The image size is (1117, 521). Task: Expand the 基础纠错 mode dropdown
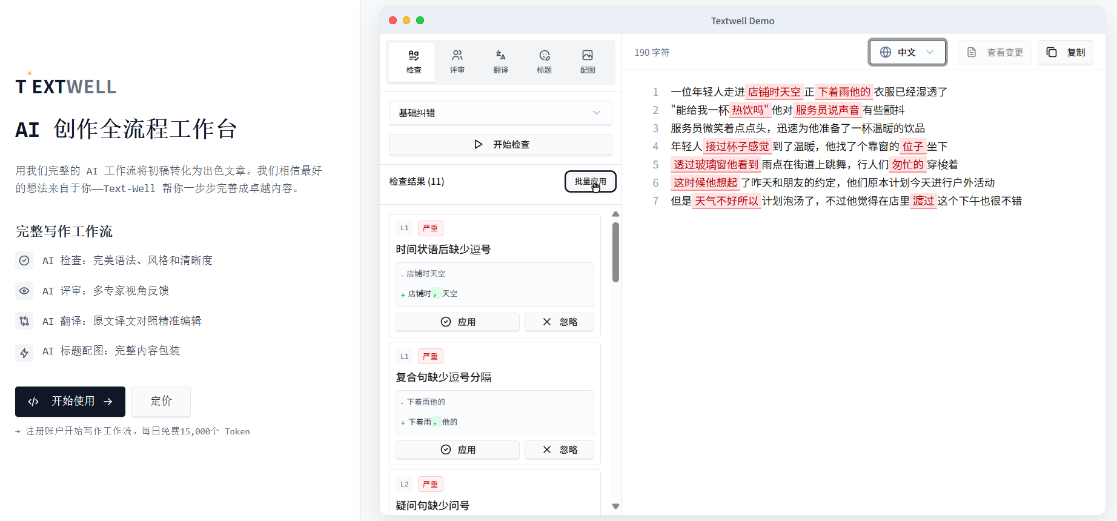500,113
